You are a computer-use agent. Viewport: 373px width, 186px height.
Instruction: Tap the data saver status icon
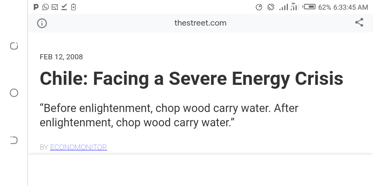pos(259,7)
